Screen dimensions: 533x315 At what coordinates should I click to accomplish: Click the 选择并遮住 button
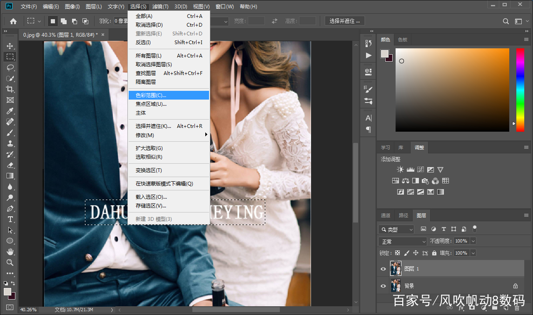click(x=344, y=21)
